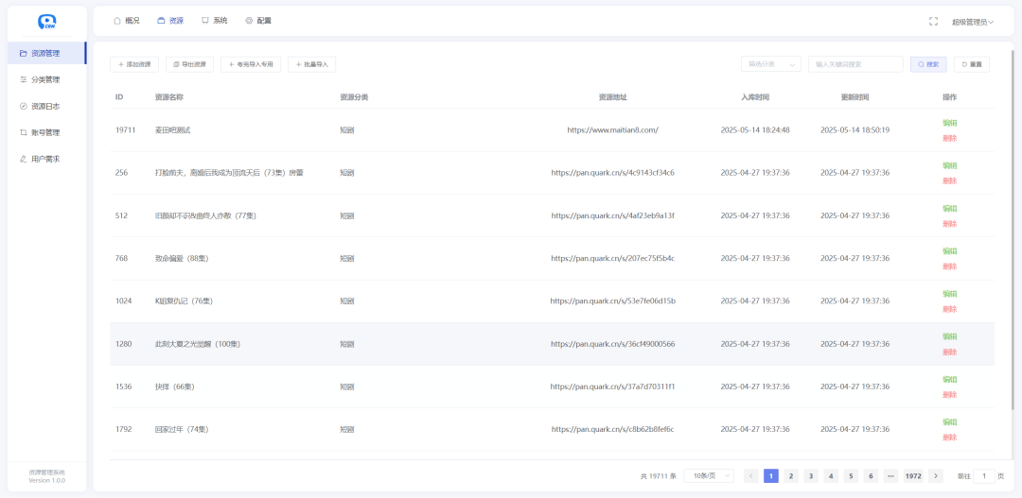This screenshot has height=498, width=1022.
Task: Switch to the 资源 tab
Action: [x=170, y=21]
